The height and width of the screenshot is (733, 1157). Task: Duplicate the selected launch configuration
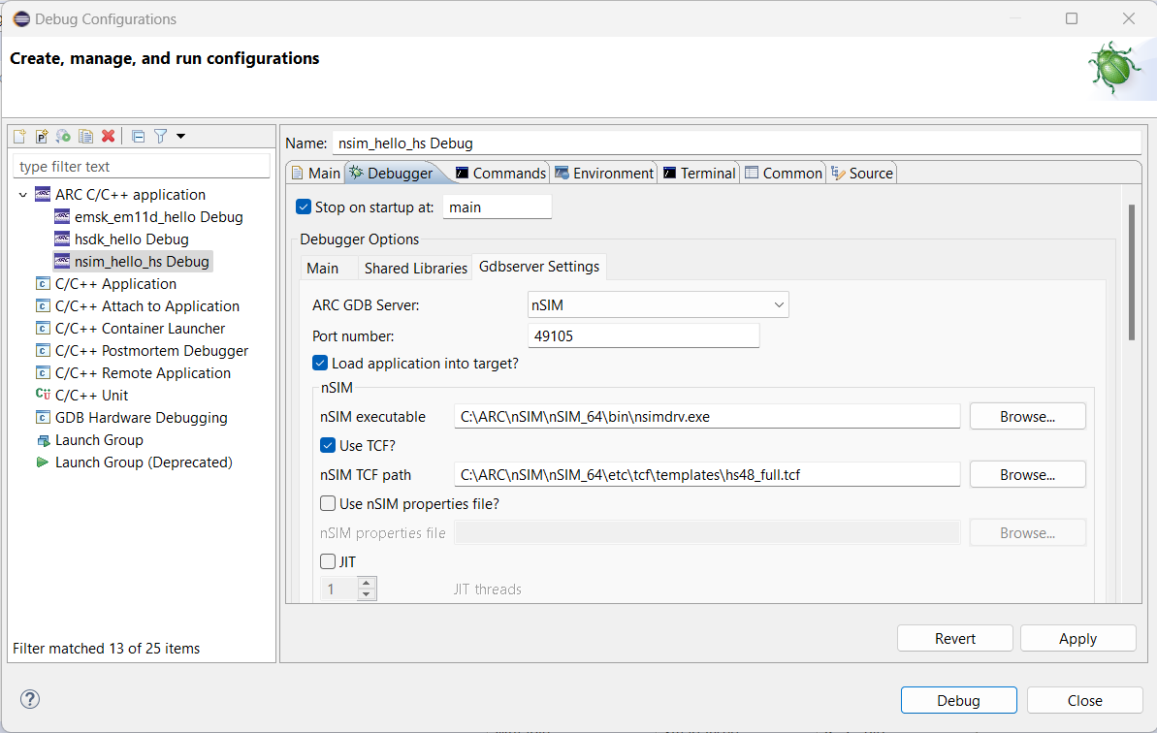tap(85, 137)
